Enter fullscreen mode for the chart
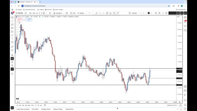Viewport: 197px width, 111px height. (163, 13)
